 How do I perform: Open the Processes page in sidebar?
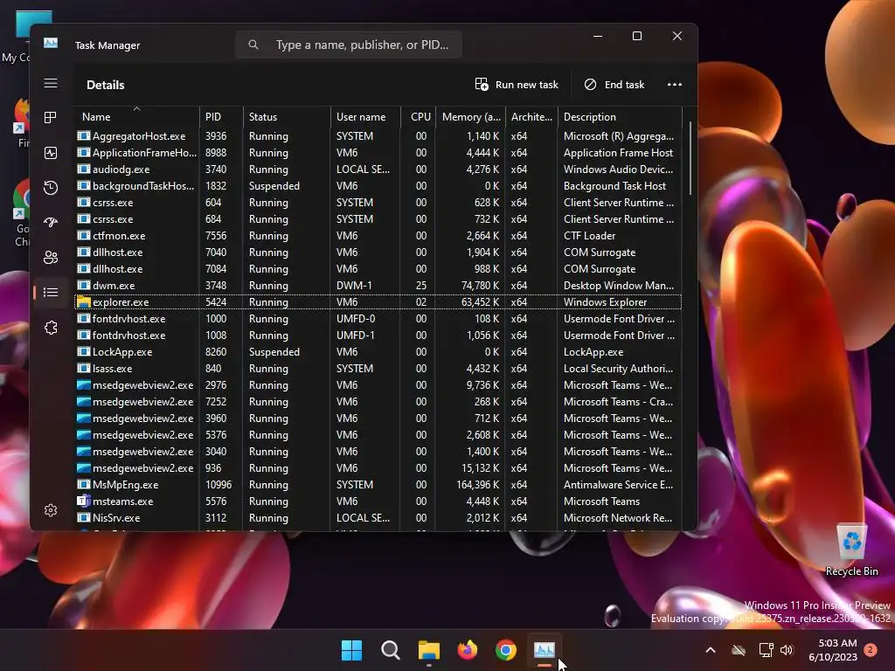point(51,118)
